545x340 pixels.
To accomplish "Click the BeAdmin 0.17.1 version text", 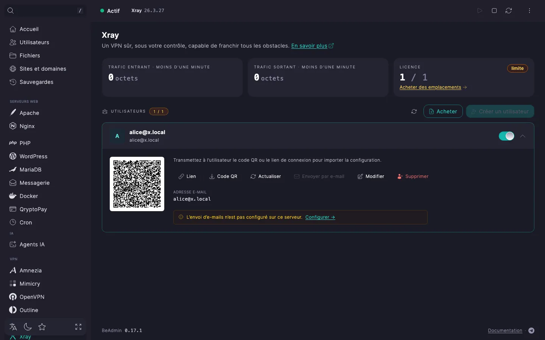I will point(122,331).
